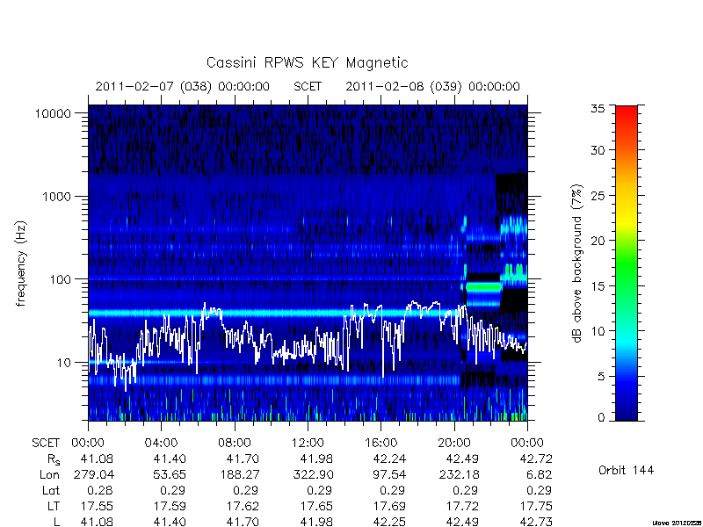
Task: Click the 10000 frequency axis label
Action: click(x=53, y=113)
